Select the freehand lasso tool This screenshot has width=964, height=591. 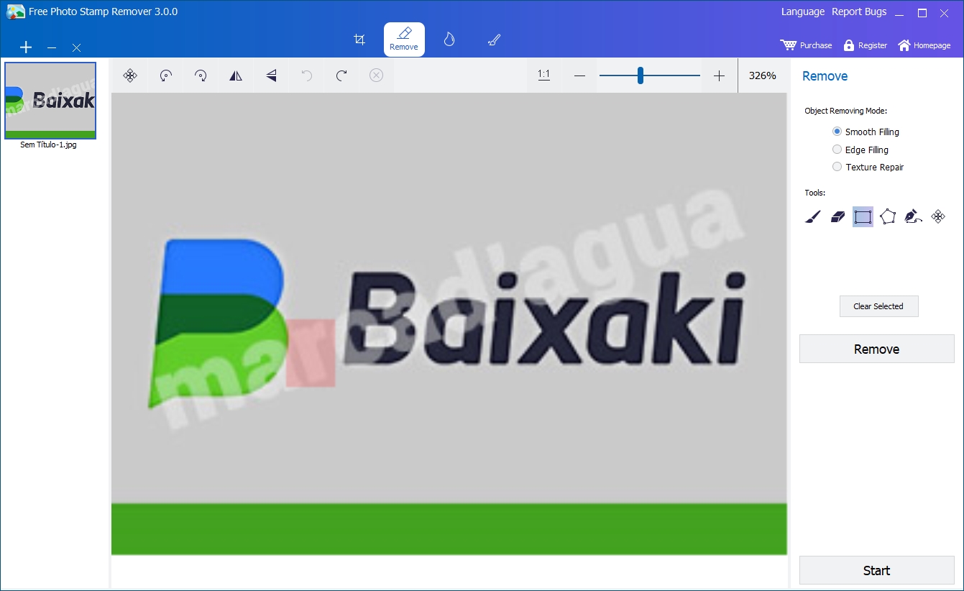(913, 216)
